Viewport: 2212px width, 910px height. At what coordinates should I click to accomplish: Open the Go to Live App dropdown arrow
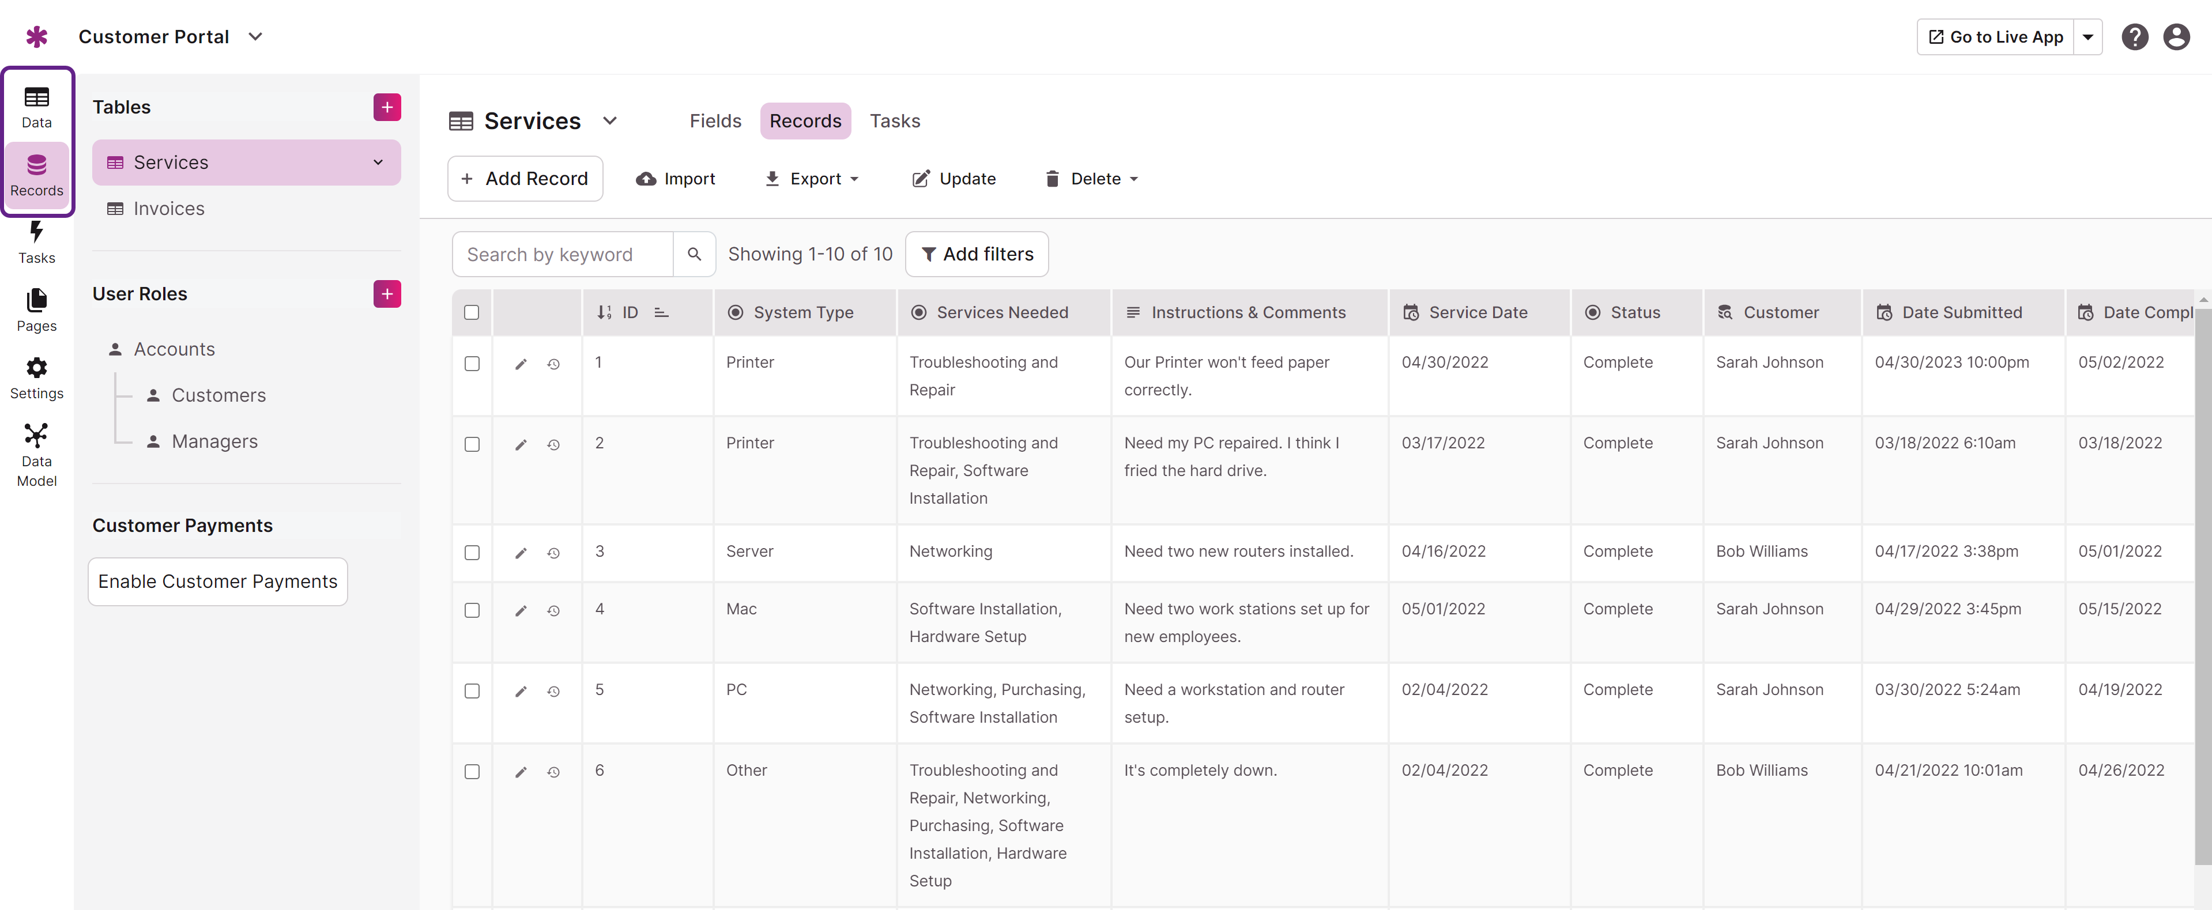click(x=2087, y=37)
